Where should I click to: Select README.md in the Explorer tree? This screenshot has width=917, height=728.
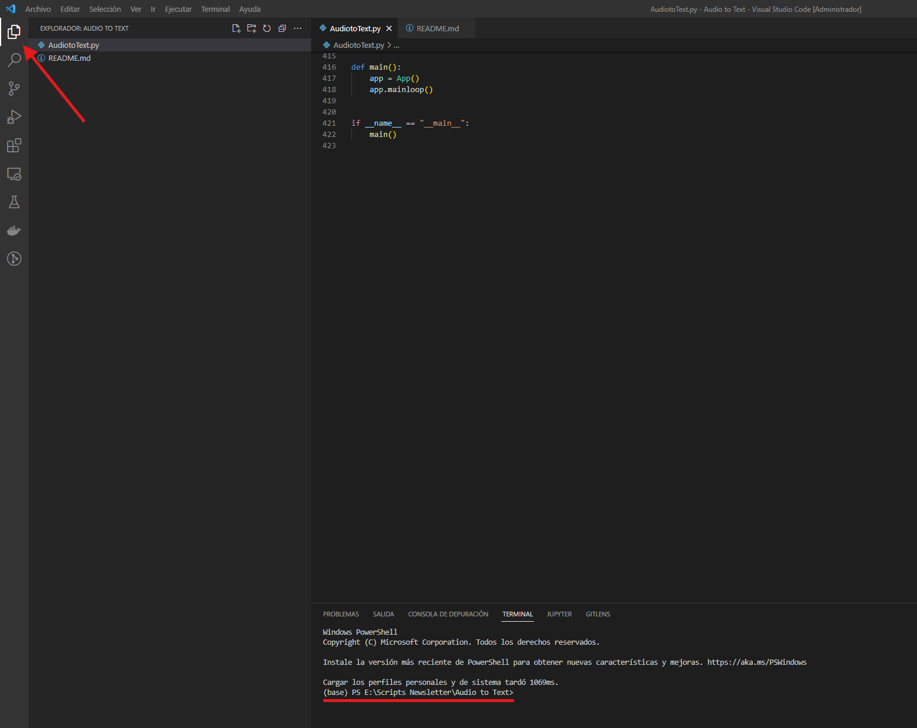pos(70,58)
